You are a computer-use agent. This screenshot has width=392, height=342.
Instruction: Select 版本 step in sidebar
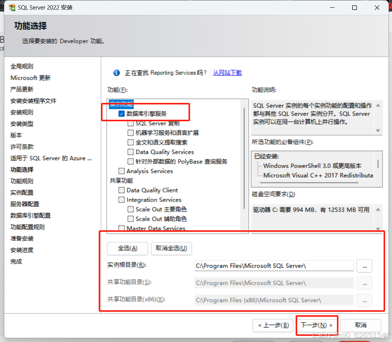16,135
